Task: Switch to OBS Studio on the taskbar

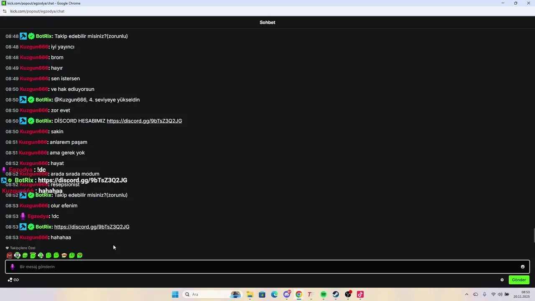Action: click(x=348, y=294)
